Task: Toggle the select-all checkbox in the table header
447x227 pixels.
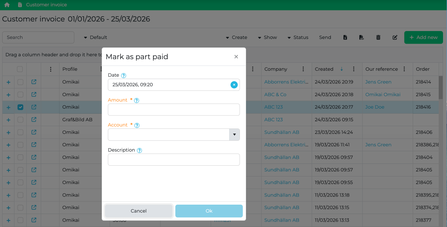Action: [20, 69]
